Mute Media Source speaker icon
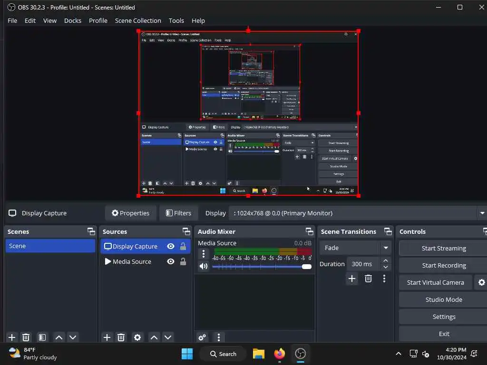The height and width of the screenshot is (365, 487). [x=204, y=266]
